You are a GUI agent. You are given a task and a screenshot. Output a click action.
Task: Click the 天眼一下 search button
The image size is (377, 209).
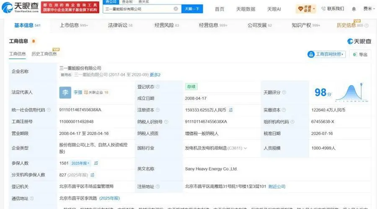tap(192, 9)
